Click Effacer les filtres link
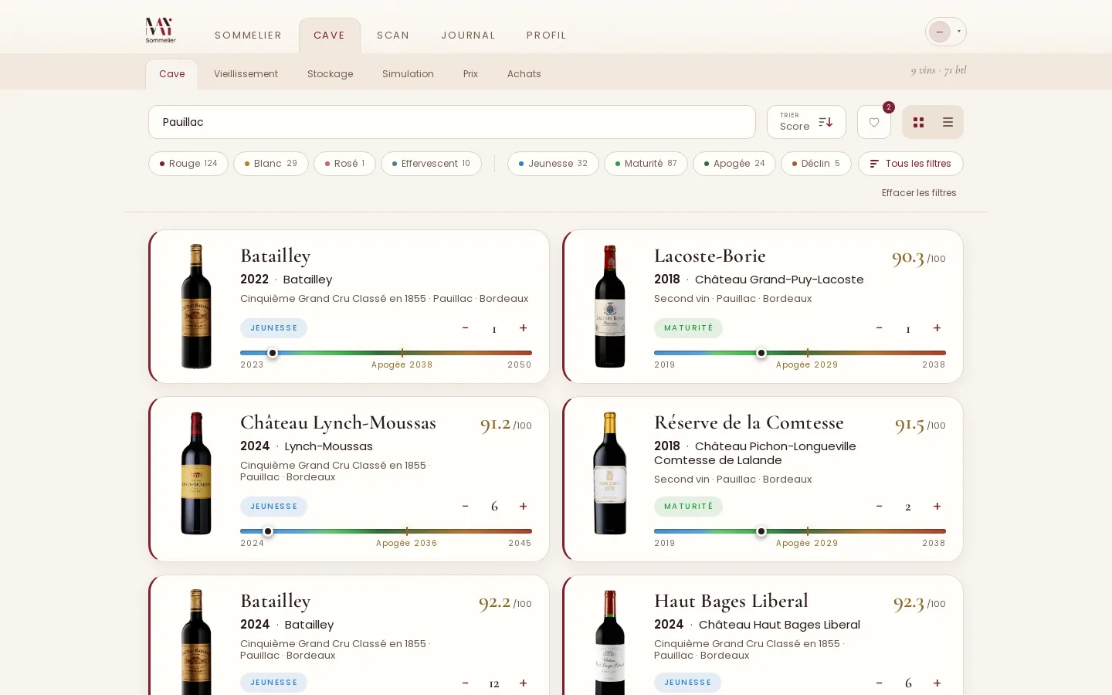The width and height of the screenshot is (1112, 695). (919, 193)
